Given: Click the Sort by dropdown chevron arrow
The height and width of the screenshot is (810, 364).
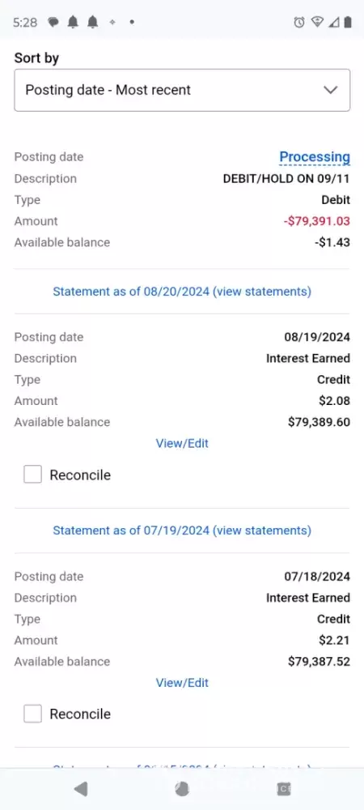Looking at the screenshot, I should pyautogui.click(x=330, y=90).
